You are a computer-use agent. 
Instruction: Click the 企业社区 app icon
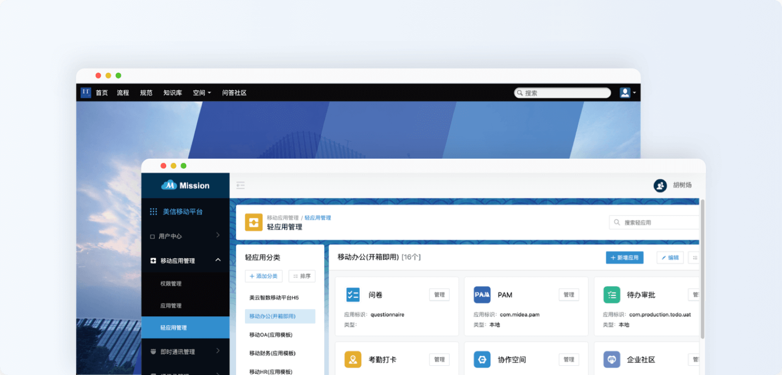(x=612, y=360)
